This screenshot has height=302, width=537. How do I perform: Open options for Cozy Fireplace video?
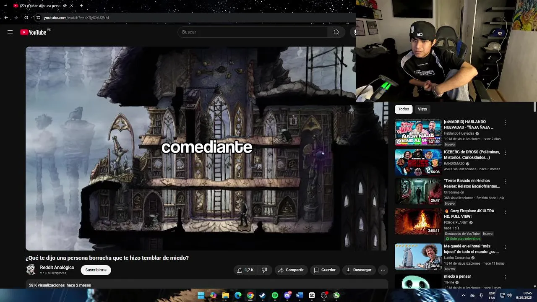[x=505, y=212]
